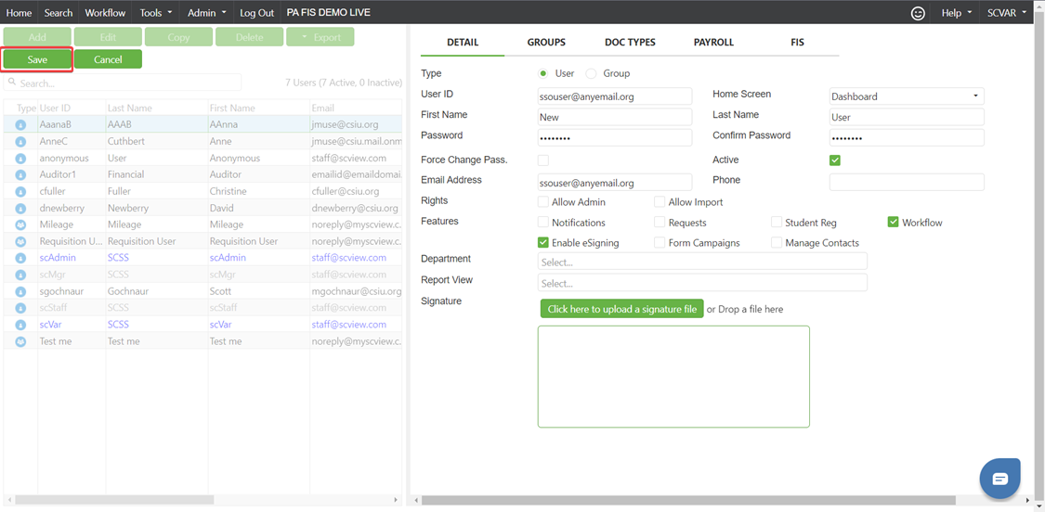This screenshot has height=512, width=1045.
Task: Switch to the DOC TYPES tab
Action: (x=630, y=43)
